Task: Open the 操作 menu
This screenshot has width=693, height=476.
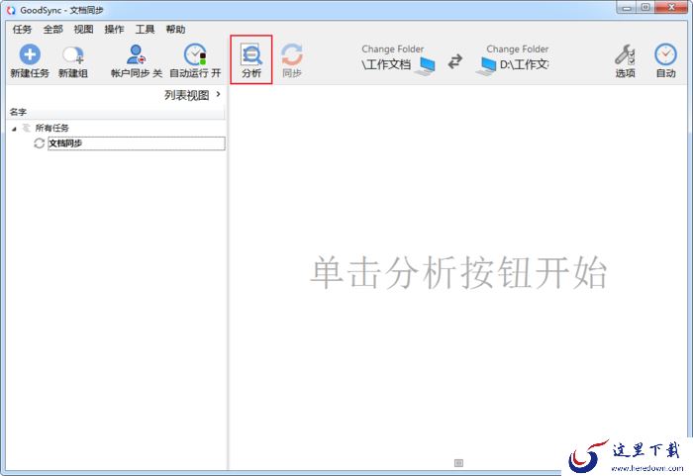Action: click(x=114, y=29)
